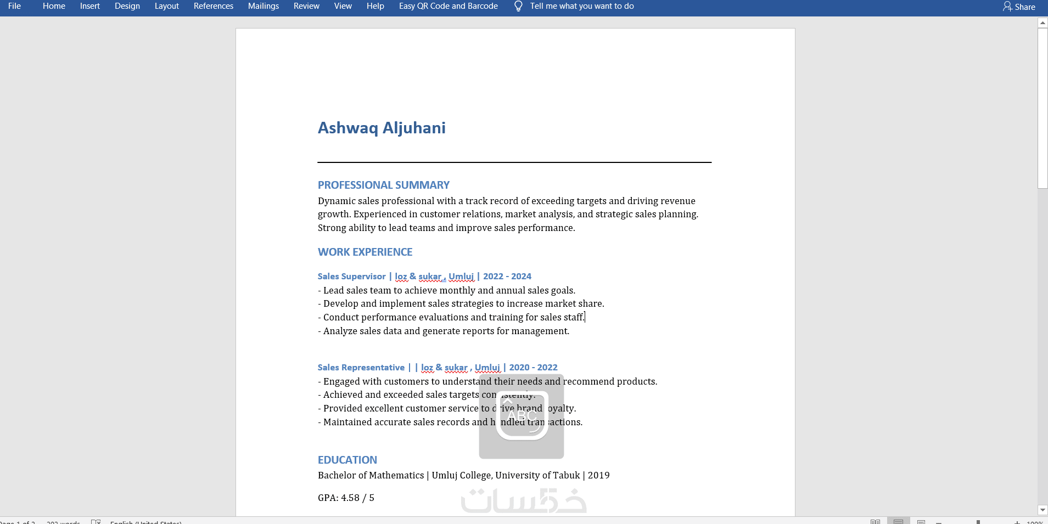Click the 'Sales Supervisor' job title line
Viewport: 1048px width, 524px height.
click(x=424, y=277)
